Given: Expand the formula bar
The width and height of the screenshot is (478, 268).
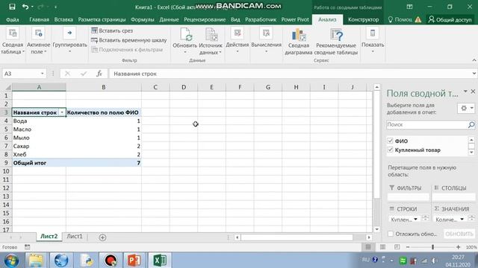Looking at the screenshot, I should (474, 74).
